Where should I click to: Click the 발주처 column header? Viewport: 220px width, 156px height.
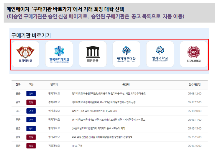(54, 85)
